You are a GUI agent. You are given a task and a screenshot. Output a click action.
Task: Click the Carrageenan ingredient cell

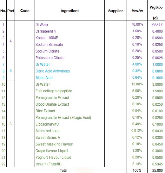tap(69, 31)
